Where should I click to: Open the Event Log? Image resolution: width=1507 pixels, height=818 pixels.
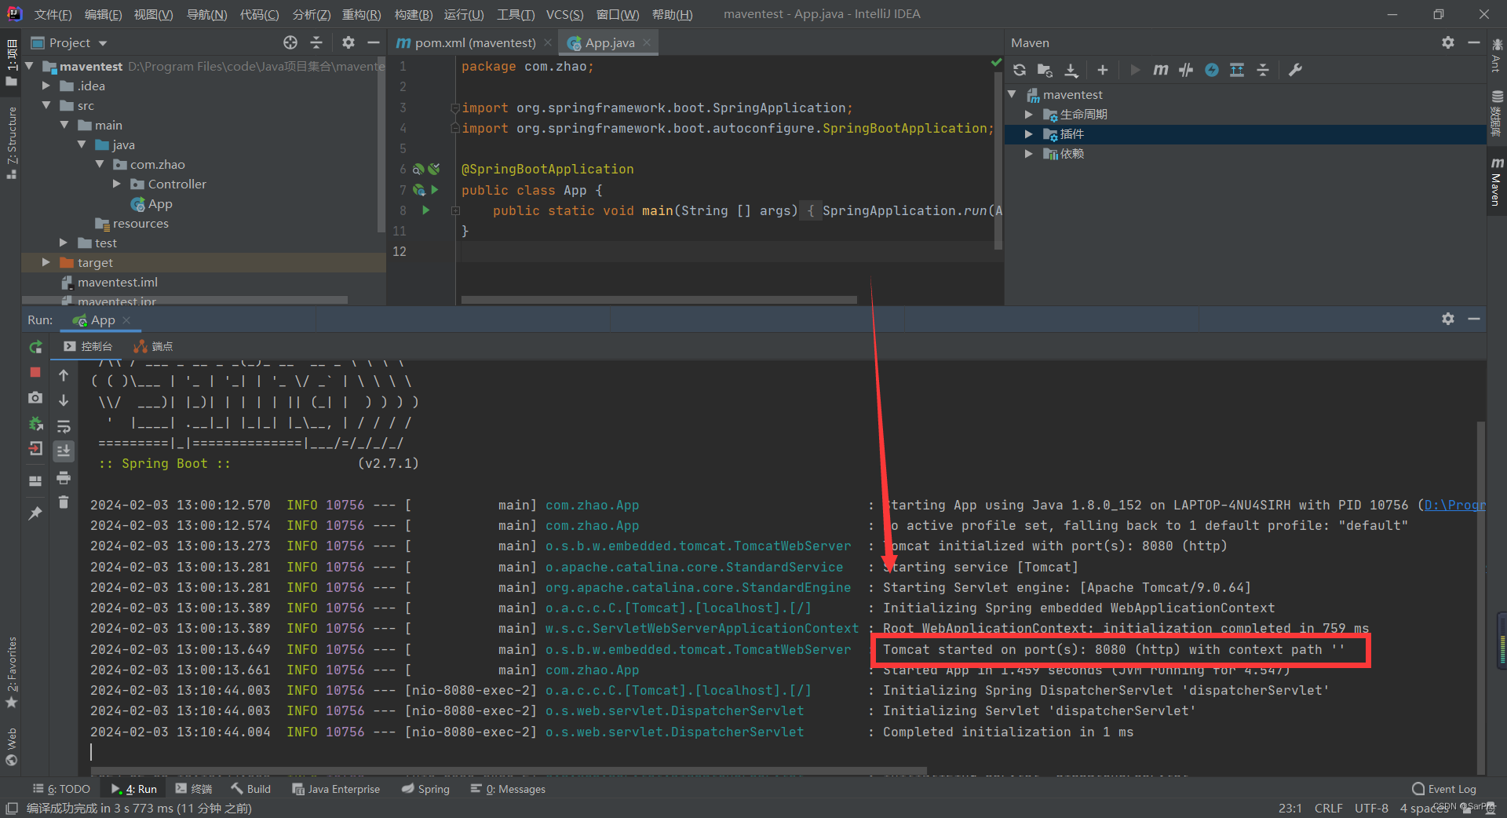pyautogui.click(x=1444, y=789)
